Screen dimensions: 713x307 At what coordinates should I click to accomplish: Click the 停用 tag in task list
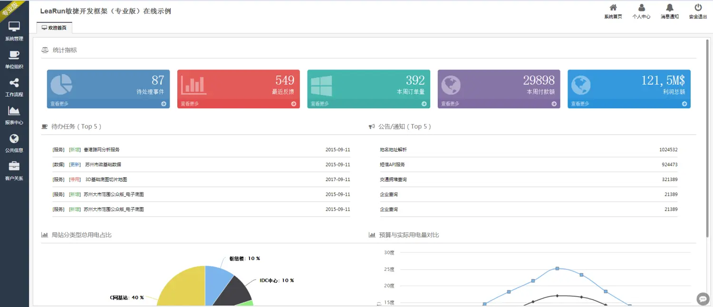tap(75, 180)
